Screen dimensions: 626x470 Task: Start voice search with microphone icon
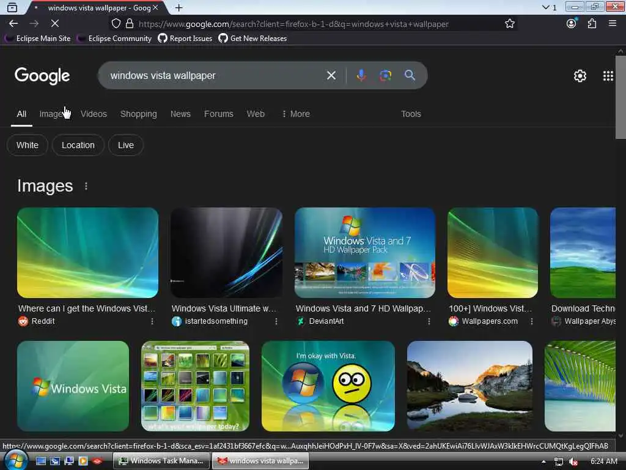point(361,75)
